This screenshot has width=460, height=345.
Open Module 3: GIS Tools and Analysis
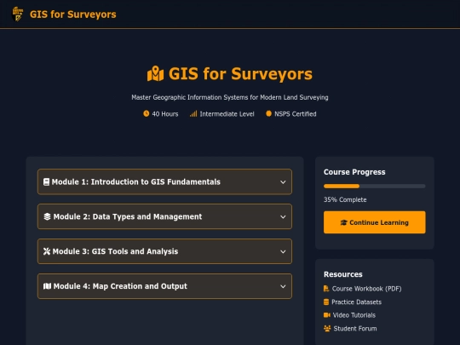point(164,251)
